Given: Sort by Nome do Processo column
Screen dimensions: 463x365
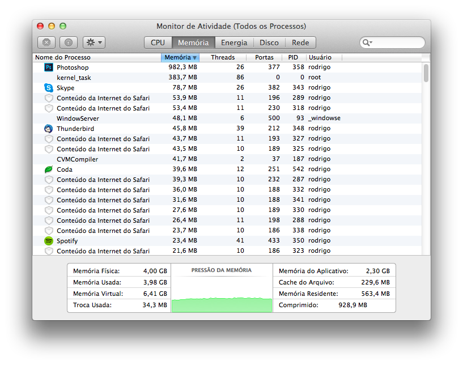Looking at the screenshot, I should coord(97,57).
